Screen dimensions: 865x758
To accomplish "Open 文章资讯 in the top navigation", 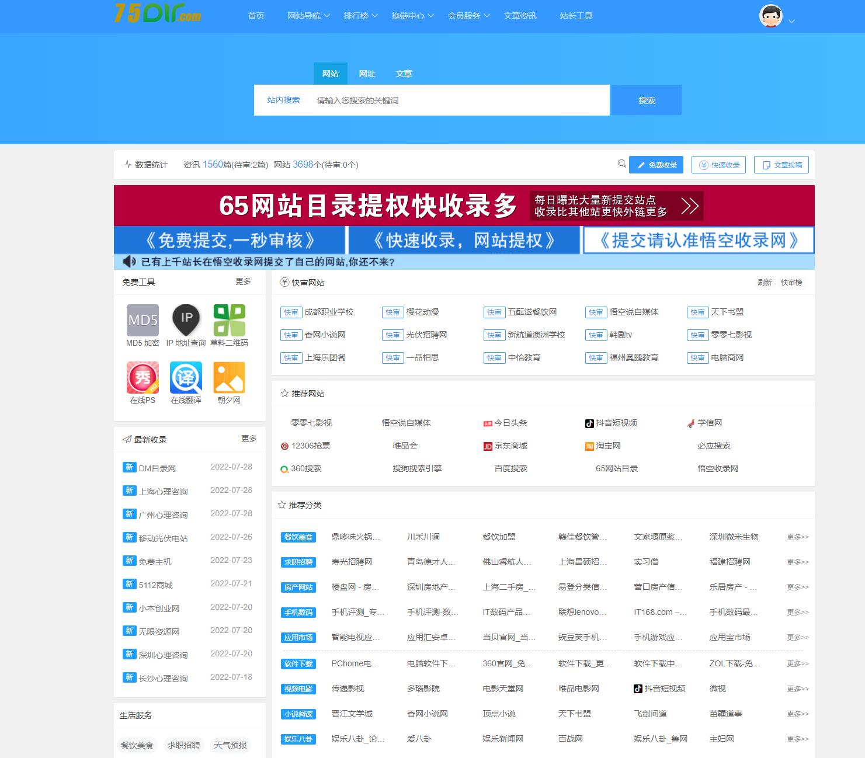I will 520,16.
